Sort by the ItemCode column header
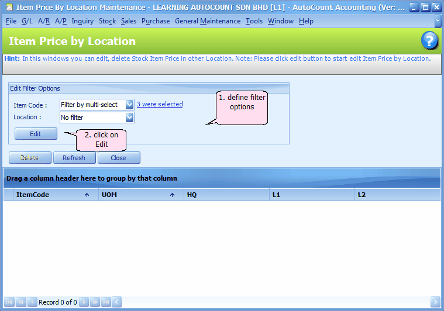444x311 pixels. click(47, 195)
